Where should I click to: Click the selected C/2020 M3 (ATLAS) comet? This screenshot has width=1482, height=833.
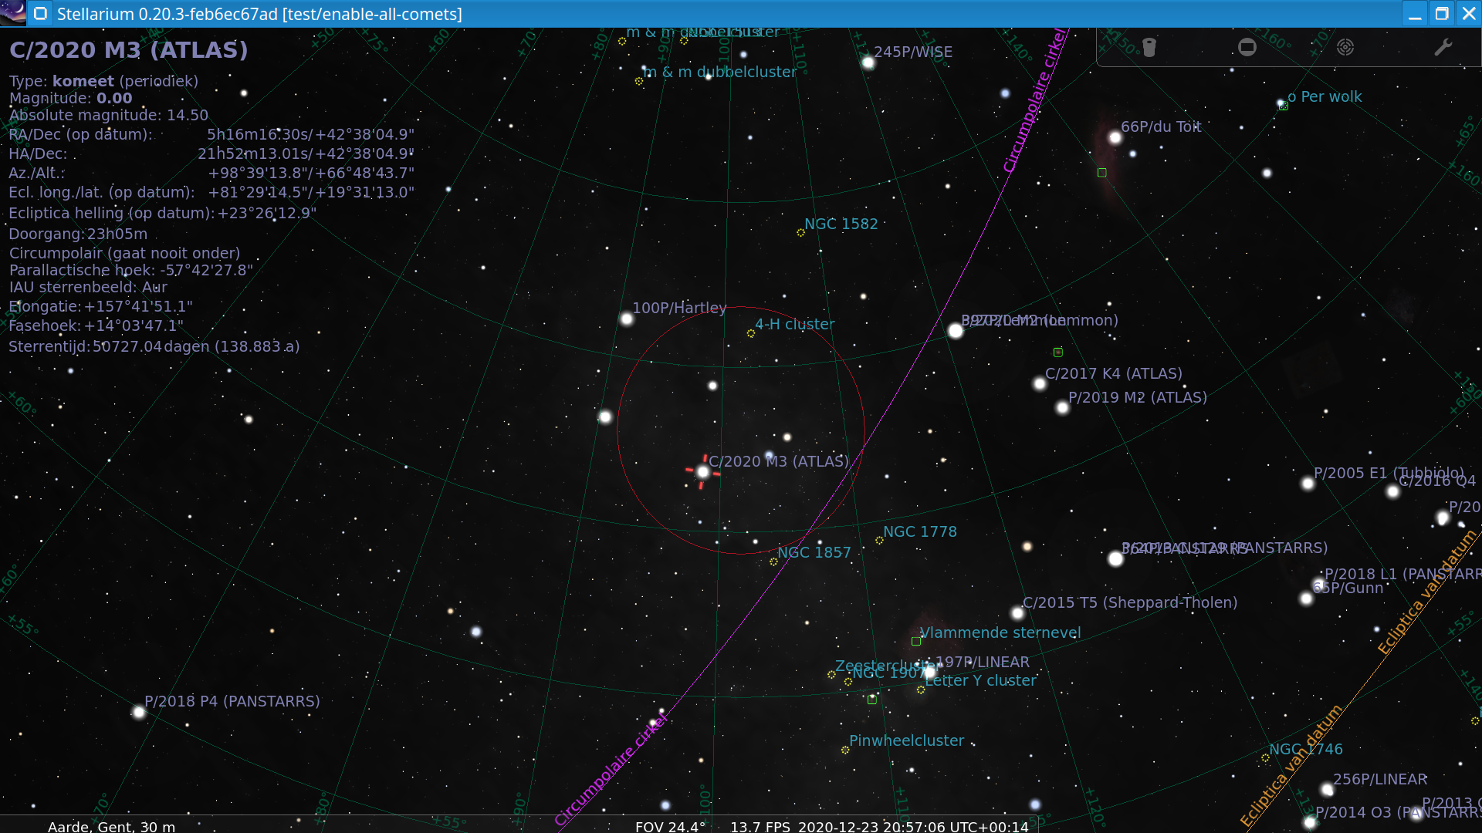coord(702,471)
